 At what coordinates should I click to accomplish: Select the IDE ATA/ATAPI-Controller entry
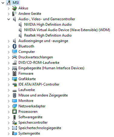point(39,84)
